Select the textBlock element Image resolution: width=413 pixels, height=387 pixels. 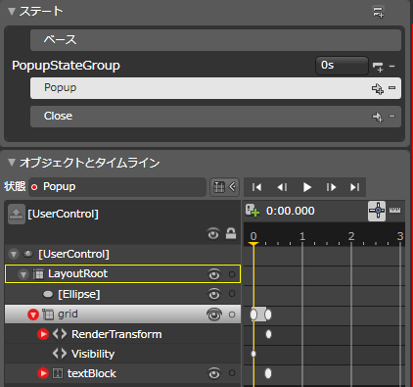pos(92,373)
